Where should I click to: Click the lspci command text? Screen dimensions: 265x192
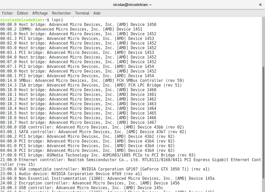tap(57, 20)
